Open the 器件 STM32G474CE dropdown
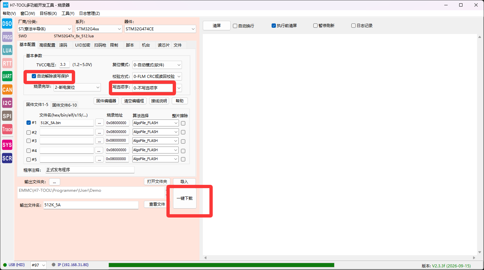This screenshot has width=484, height=270. pyautogui.click(x=160, y=29)
